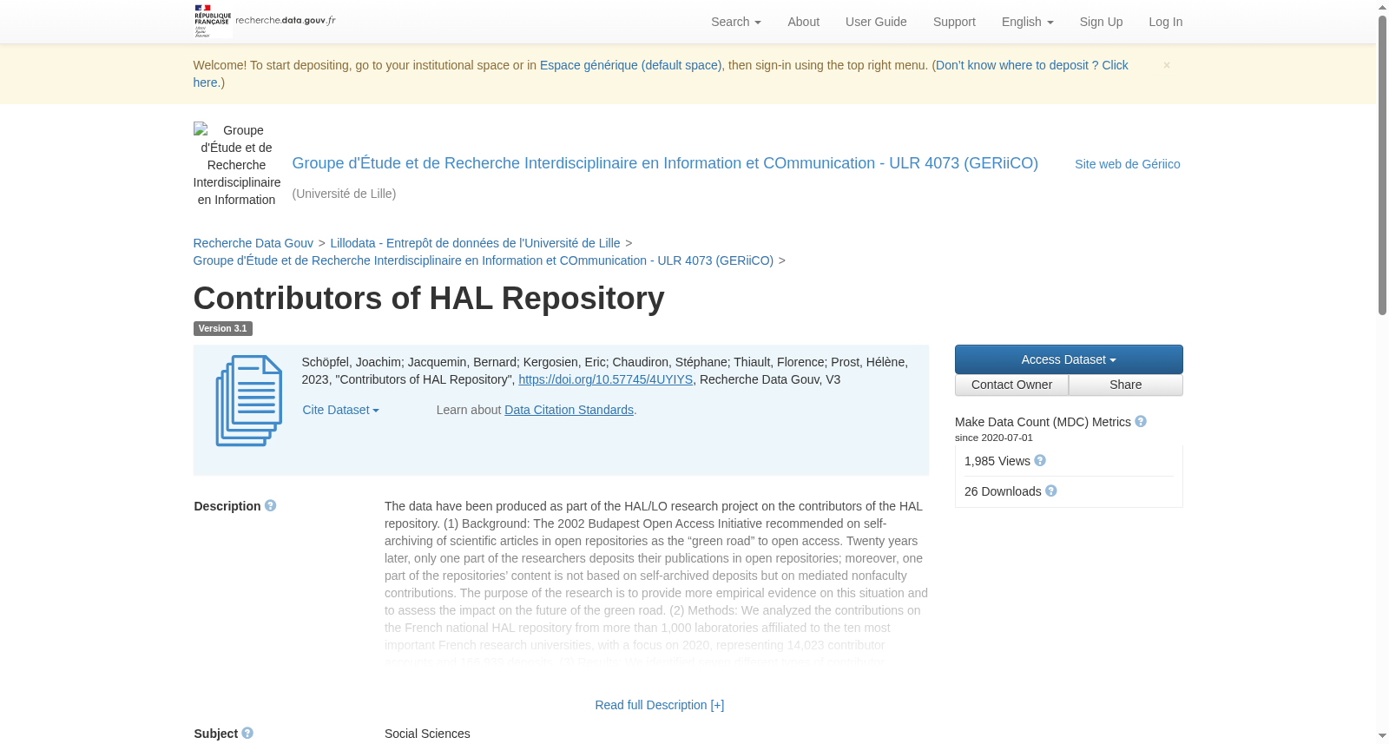Click help icon beside Make Data Count Metrics

click(x=1141, y=421)
